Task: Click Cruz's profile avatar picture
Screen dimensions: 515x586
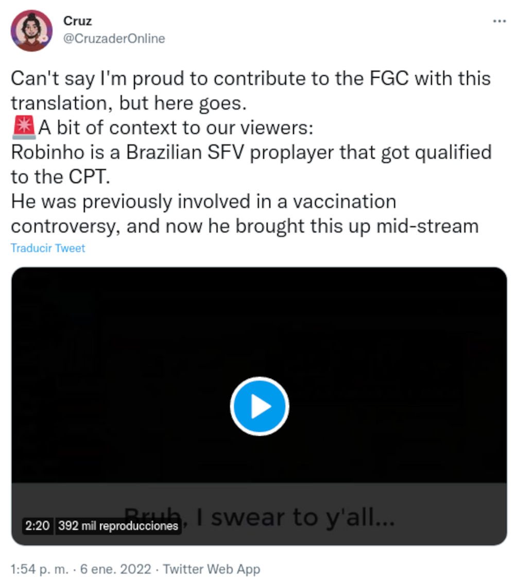Action: point(31,30)
